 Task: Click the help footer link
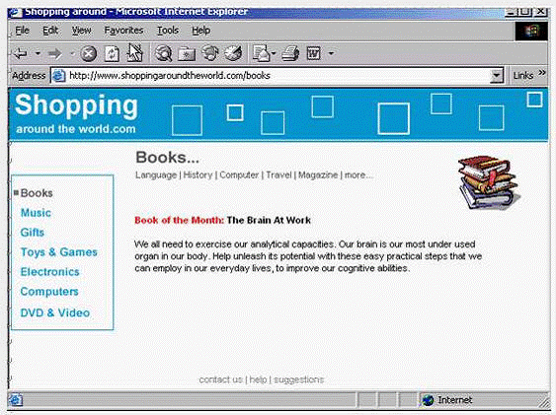(x=258, y=380)
